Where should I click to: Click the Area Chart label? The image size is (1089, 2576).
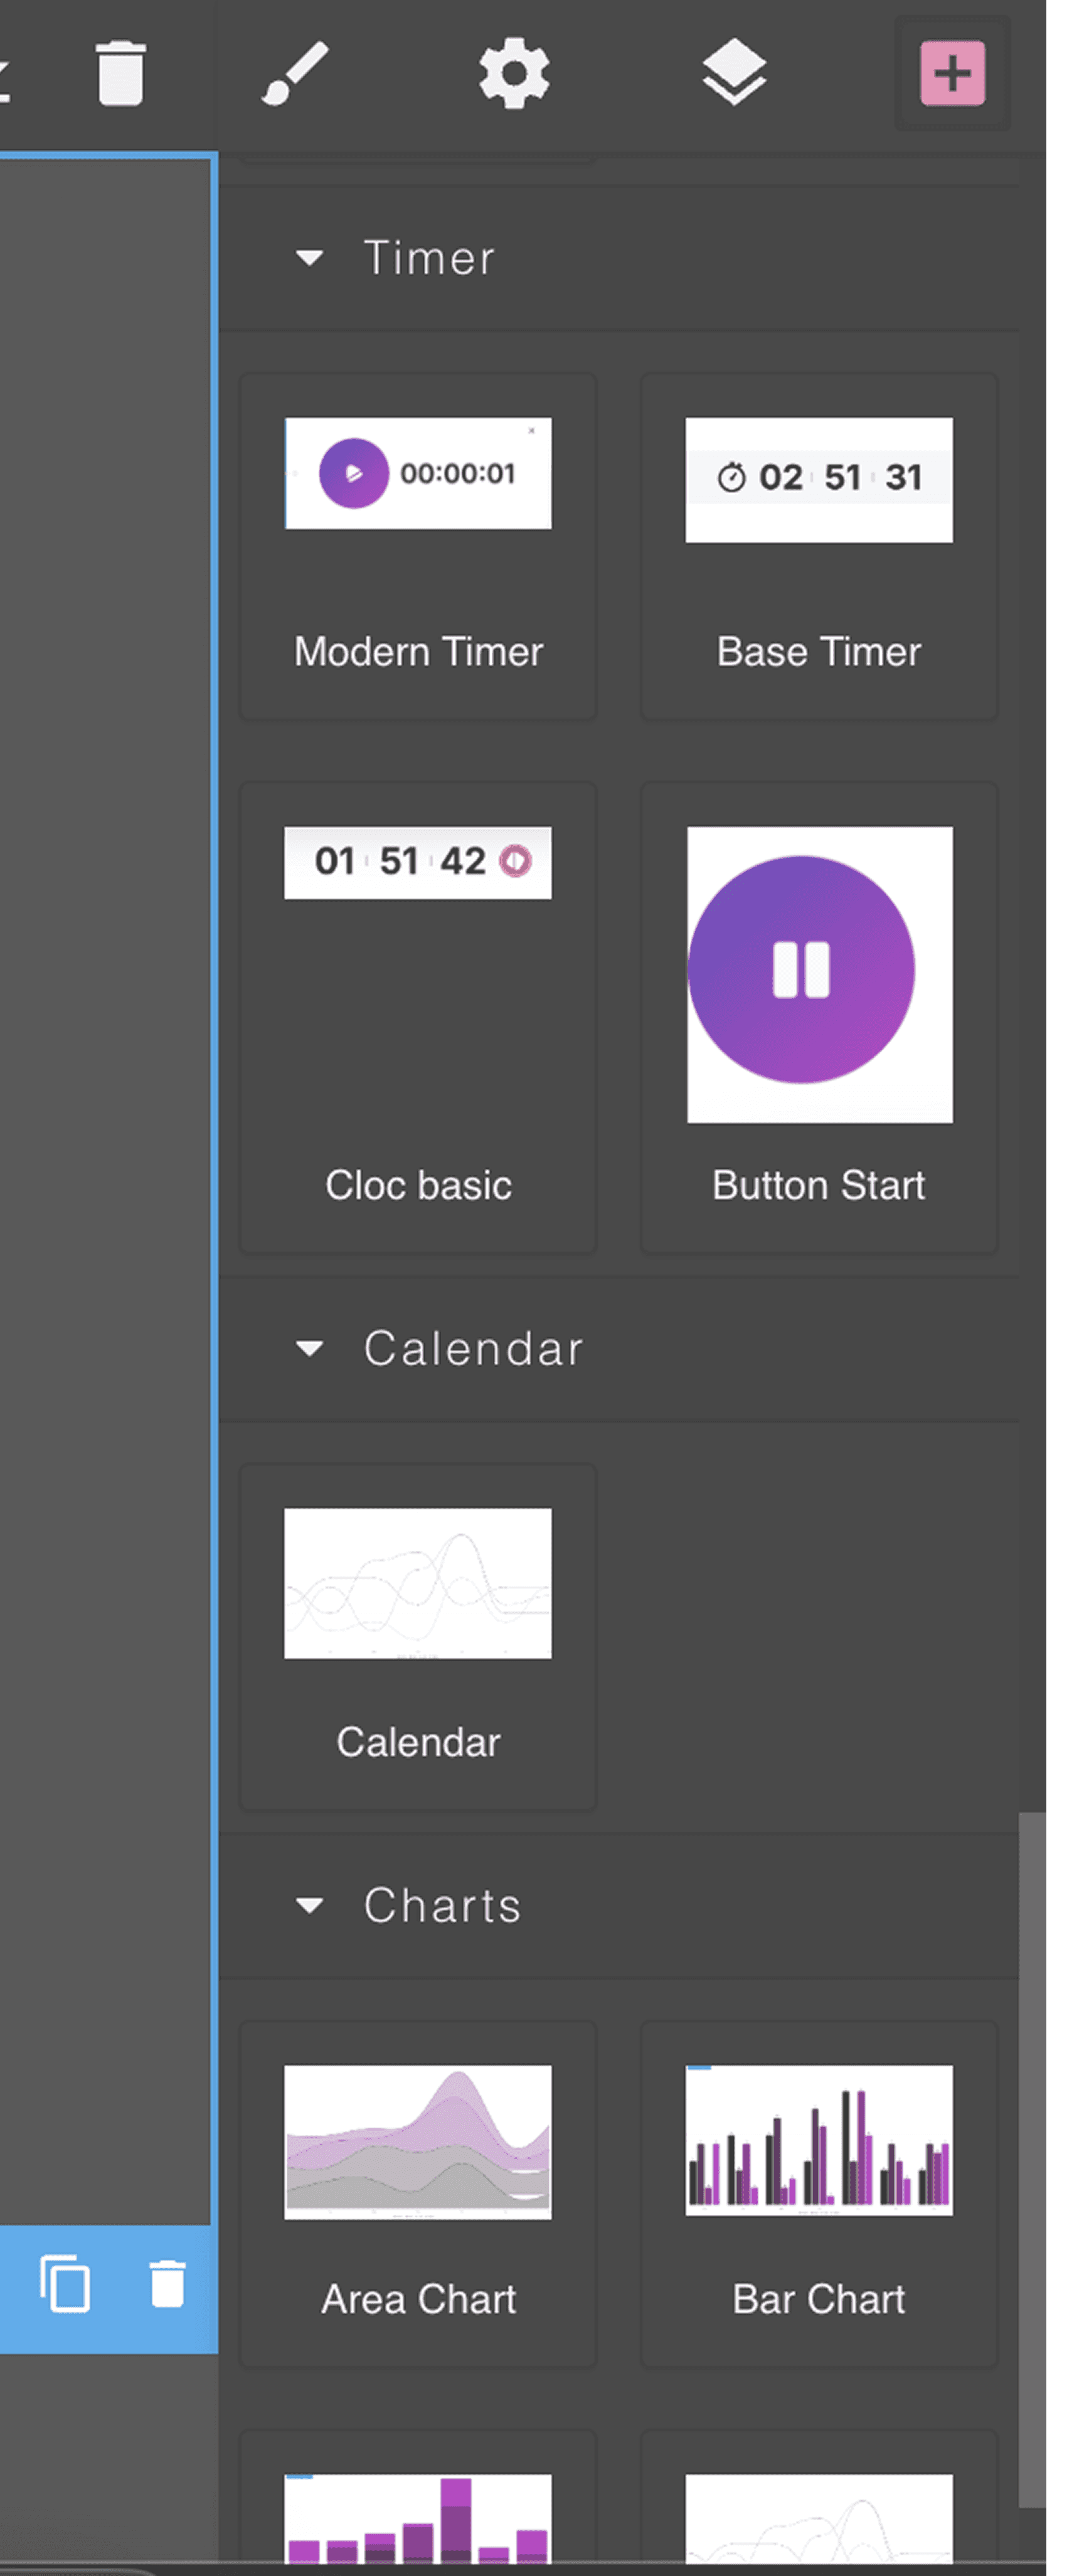click(418, 2300)
